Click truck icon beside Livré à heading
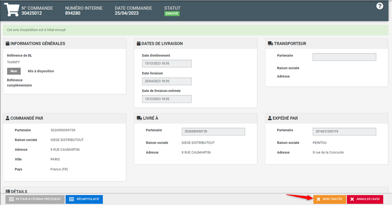Viewport: 392px width, 205px height. (139, 118)
